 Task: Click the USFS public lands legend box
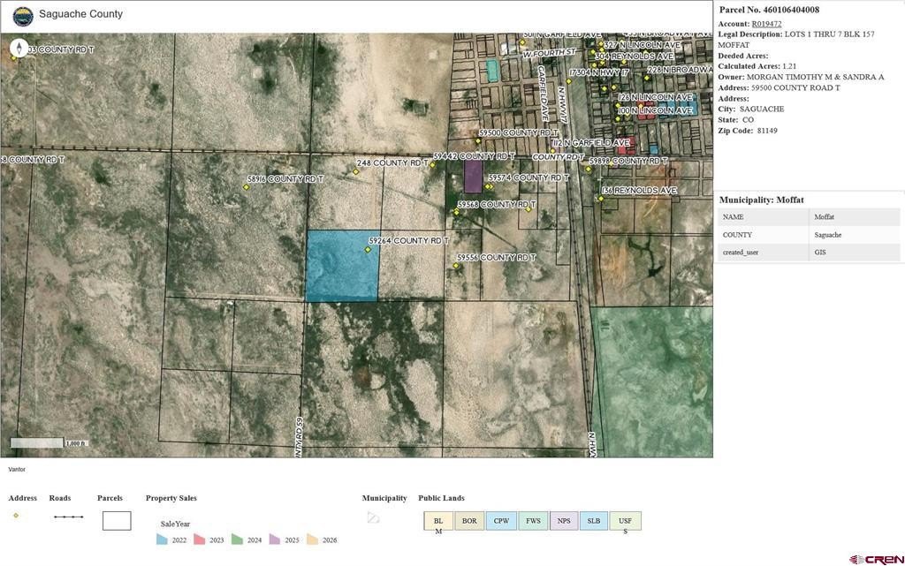[625, 521]
